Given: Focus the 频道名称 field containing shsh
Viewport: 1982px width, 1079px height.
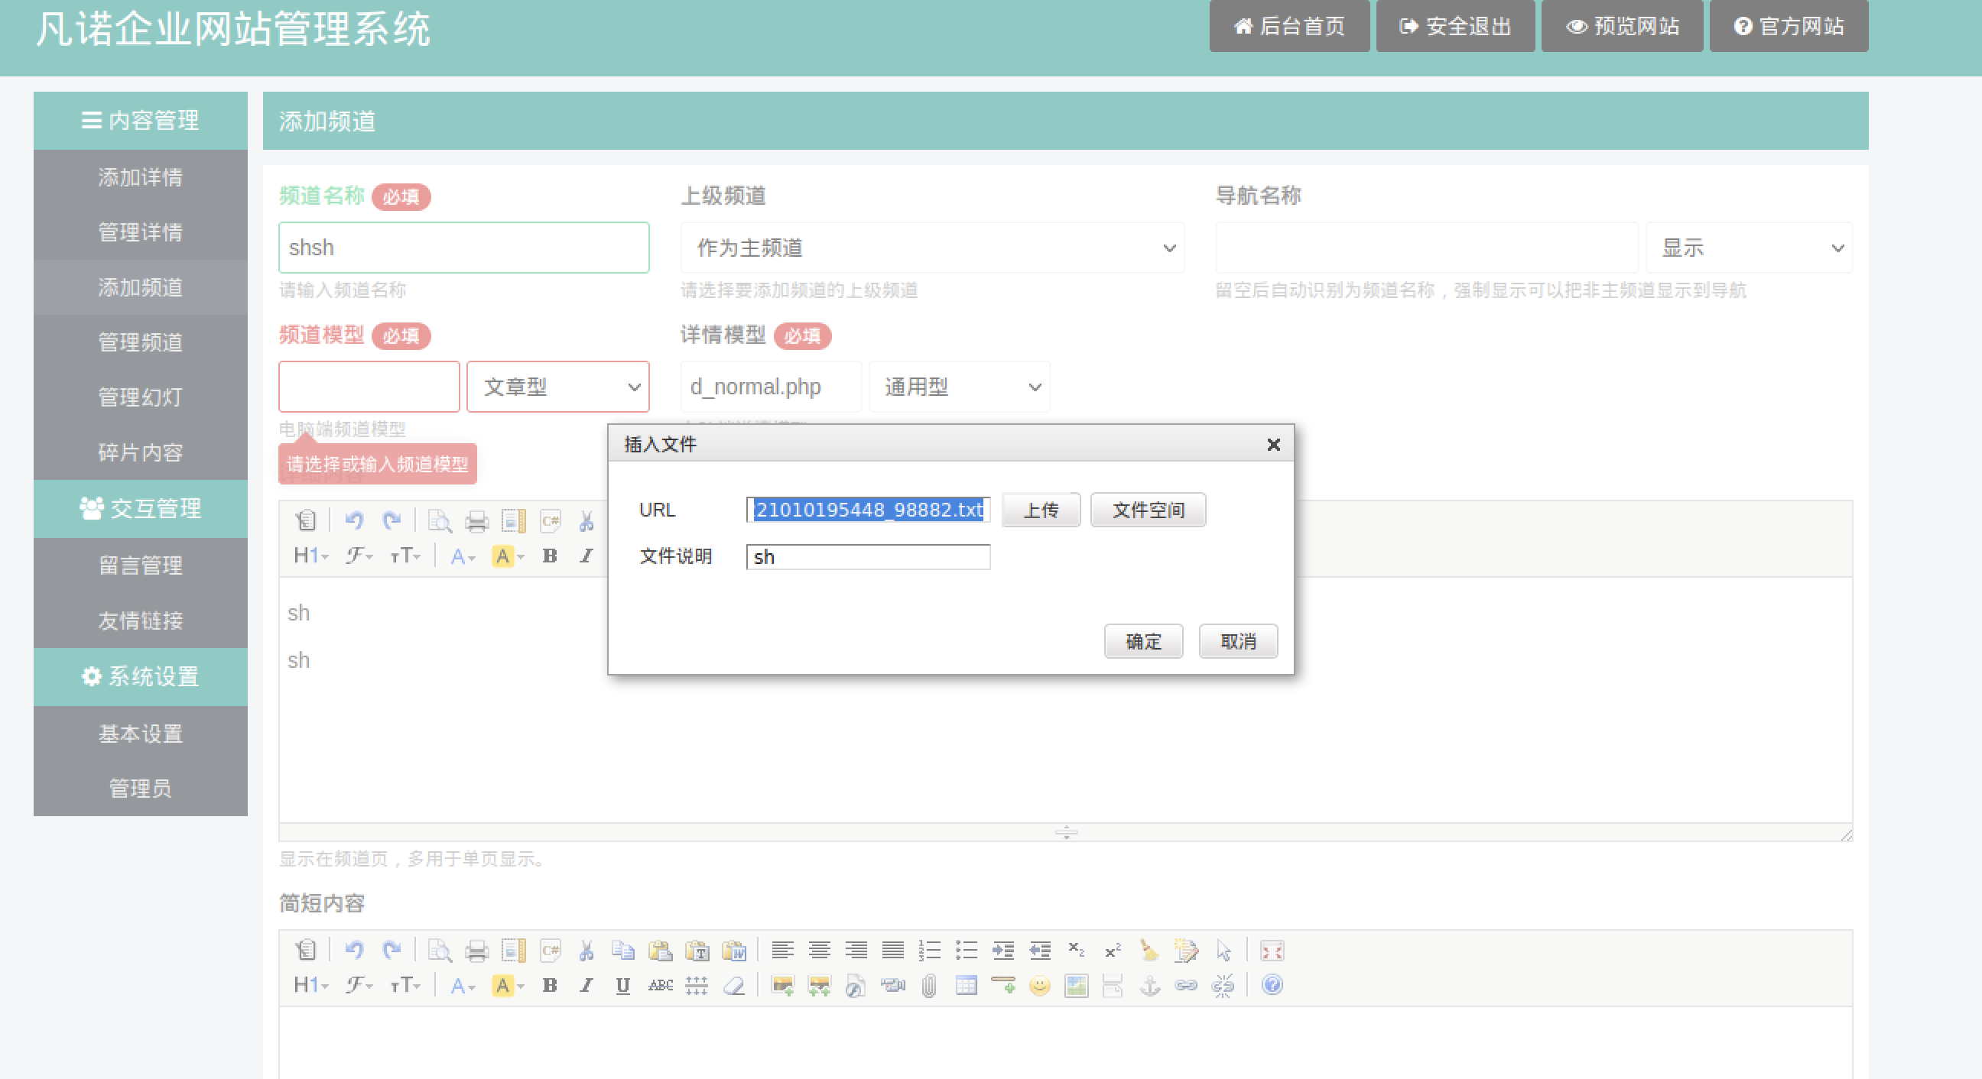Looking at the screenshot, I should coord(464,248).
